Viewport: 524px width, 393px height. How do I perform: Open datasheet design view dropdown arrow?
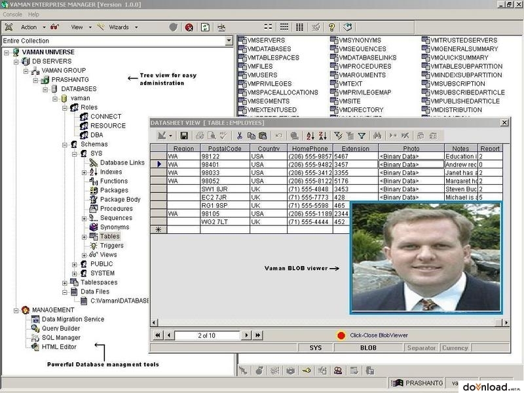[170, 136]
